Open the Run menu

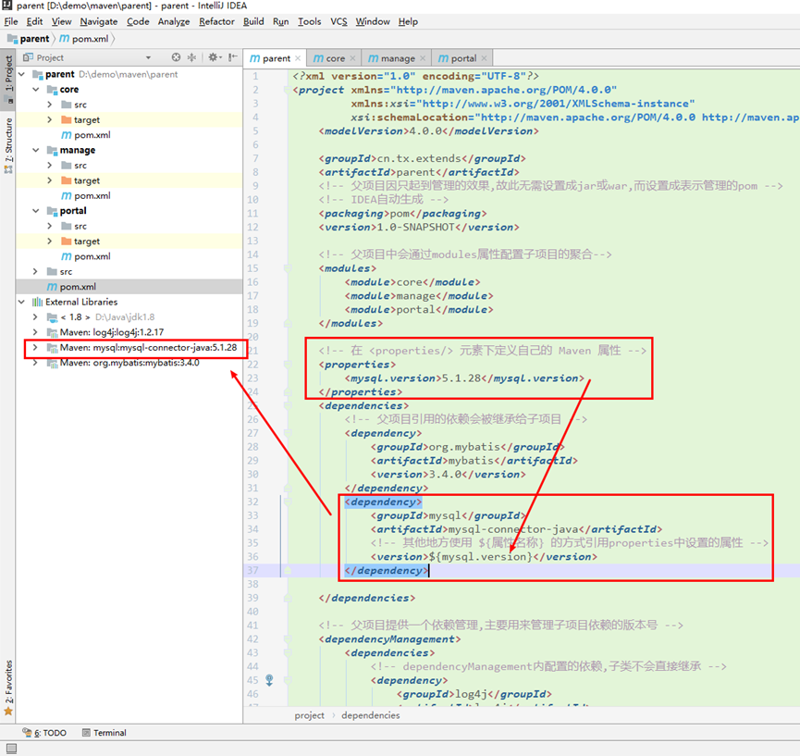pyautogui.click(x=280, y=21)
